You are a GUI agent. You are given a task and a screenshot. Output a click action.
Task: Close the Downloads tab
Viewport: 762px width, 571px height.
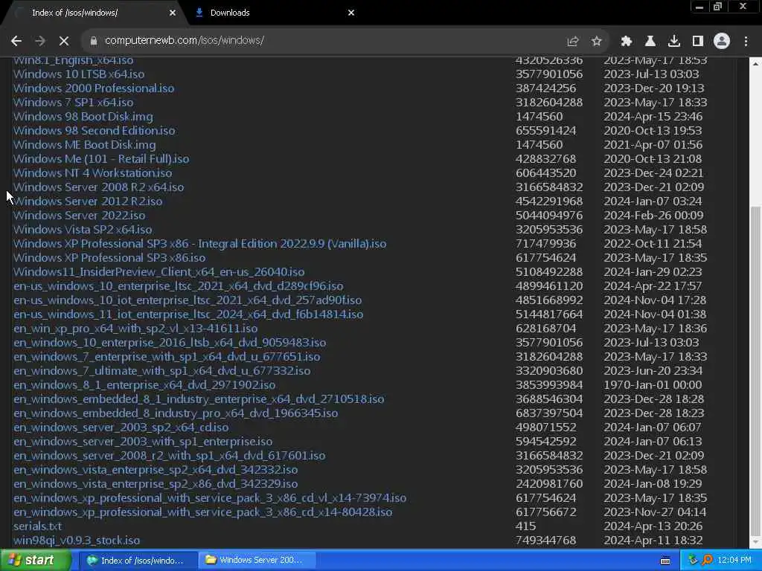[x=351, y=13]
